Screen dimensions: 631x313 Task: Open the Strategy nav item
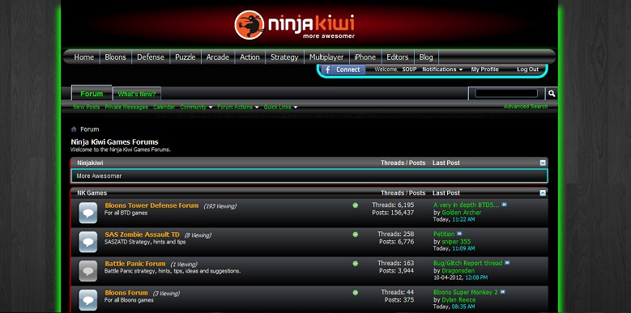(x=284, y=57)
